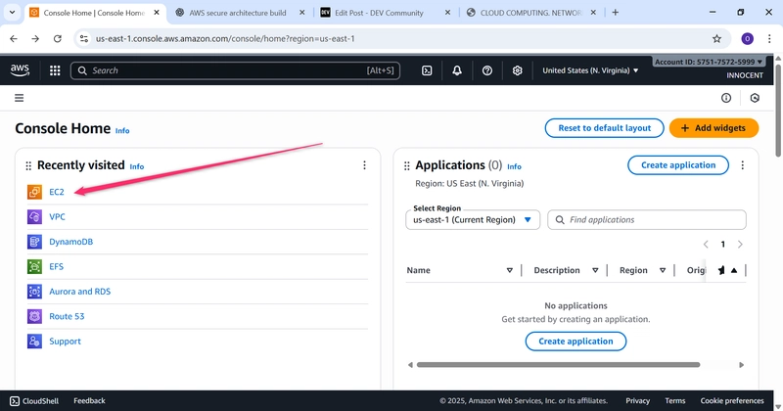Go to next applications page
The height and width of the screenshot is (411, 783).
pos(740,245)
